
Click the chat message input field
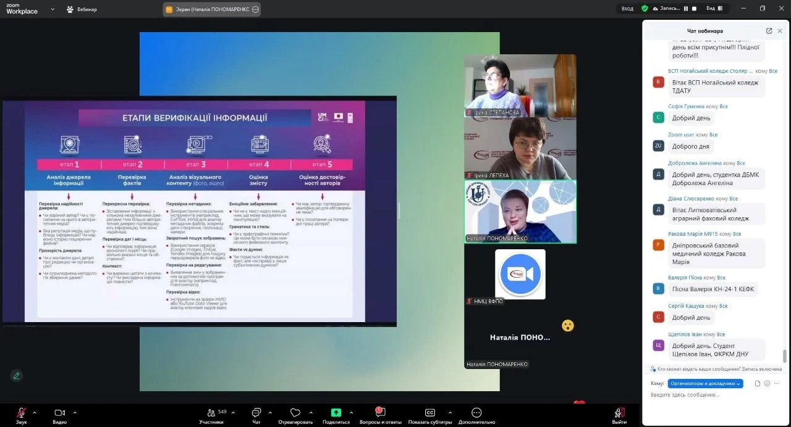click(x=711, y=395)
